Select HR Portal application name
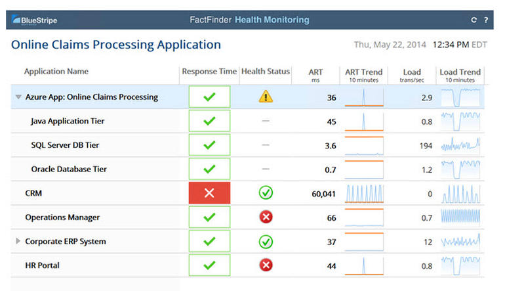This screenshot has width=505, height=291. (42, 265)
